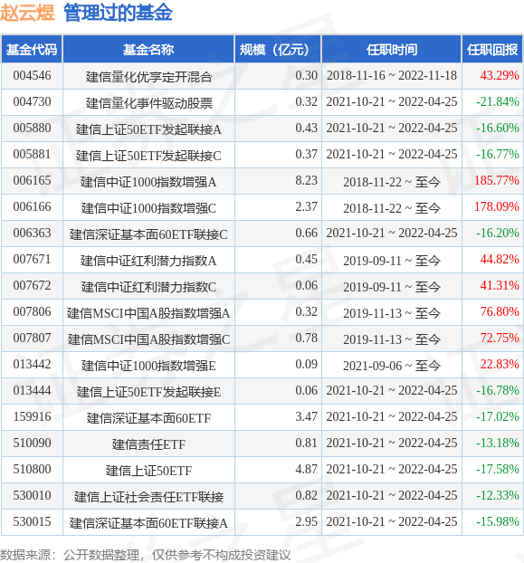This screenshot has width=524, height=563.
Task: Open fund code 004546
Action: click(32, 75)
